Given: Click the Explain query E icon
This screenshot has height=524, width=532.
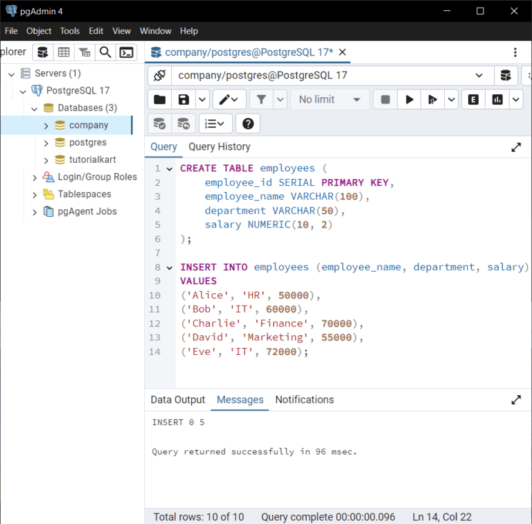Looking at the screenshot, I should (x=473, y=99).
